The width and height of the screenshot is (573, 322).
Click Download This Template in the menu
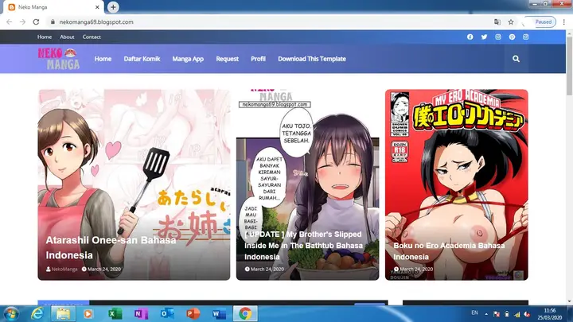click(x=312, y=59)
